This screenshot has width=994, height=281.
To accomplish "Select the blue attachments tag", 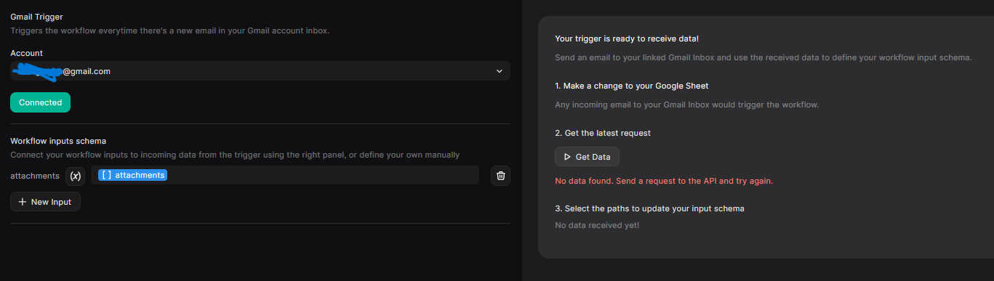I will click(132, 175).
